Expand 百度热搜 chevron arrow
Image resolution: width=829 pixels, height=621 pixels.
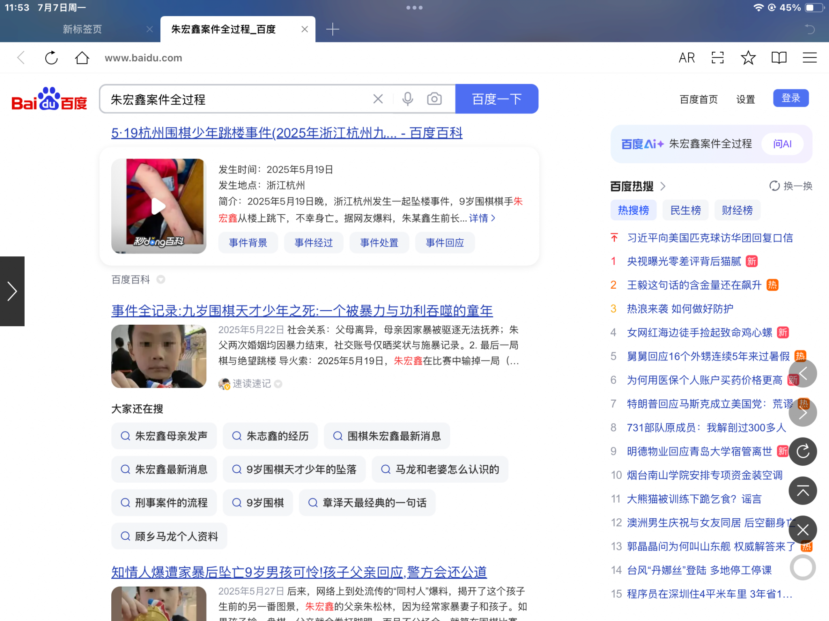[663, 186]
